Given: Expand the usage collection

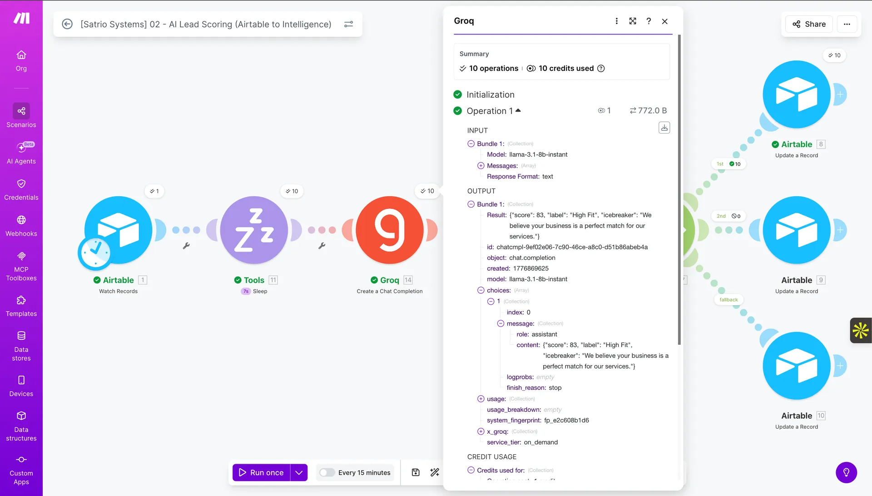Looking at the screenshot, I should pyautogui.click(x=481, y=399).
